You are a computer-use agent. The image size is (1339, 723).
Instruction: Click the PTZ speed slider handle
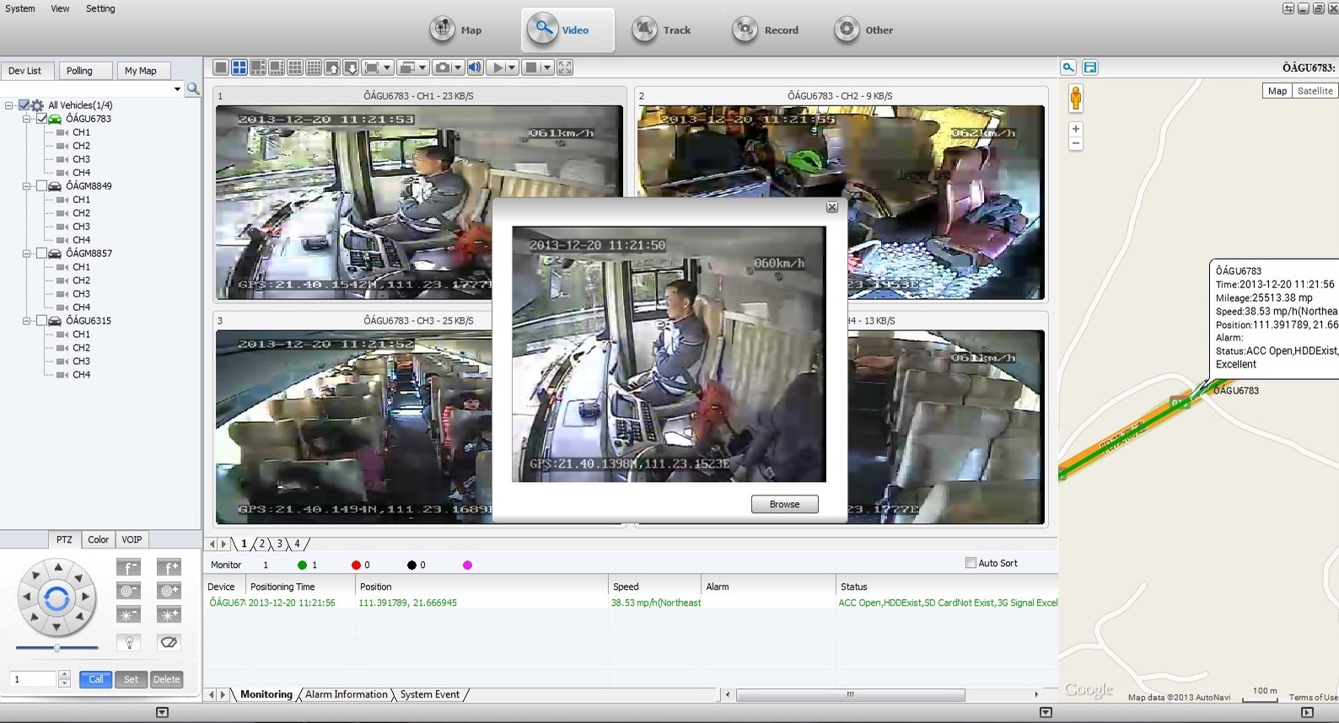pos(56,648)
